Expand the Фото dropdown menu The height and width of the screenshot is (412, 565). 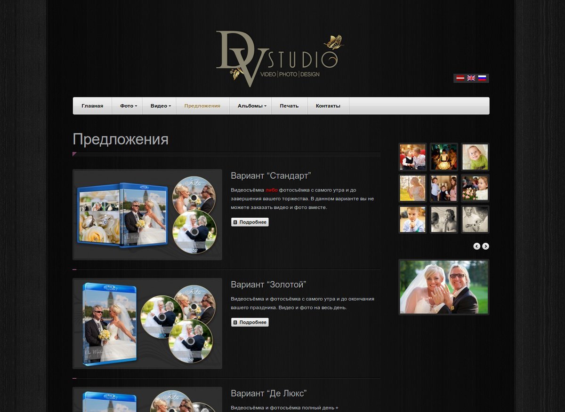tap(128, 106)
